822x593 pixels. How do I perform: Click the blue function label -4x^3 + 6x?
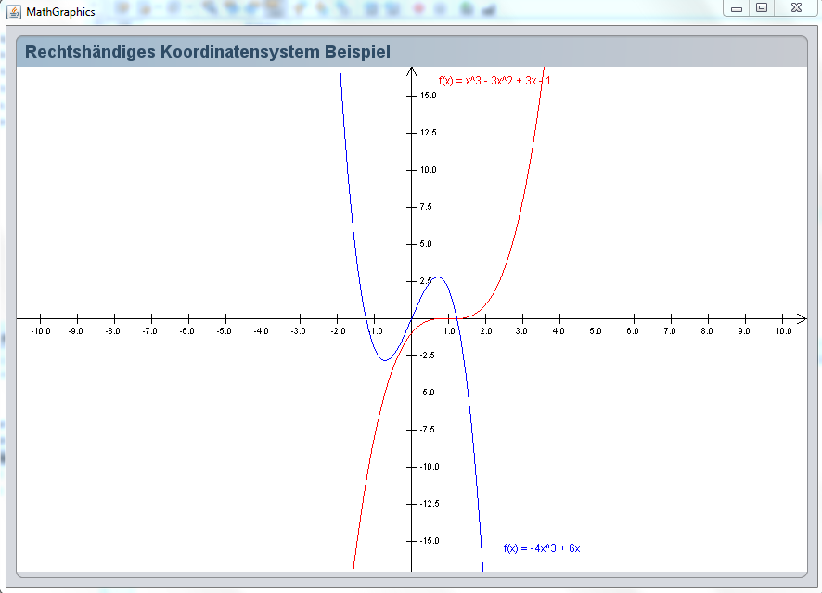click(x=542, y=548)
